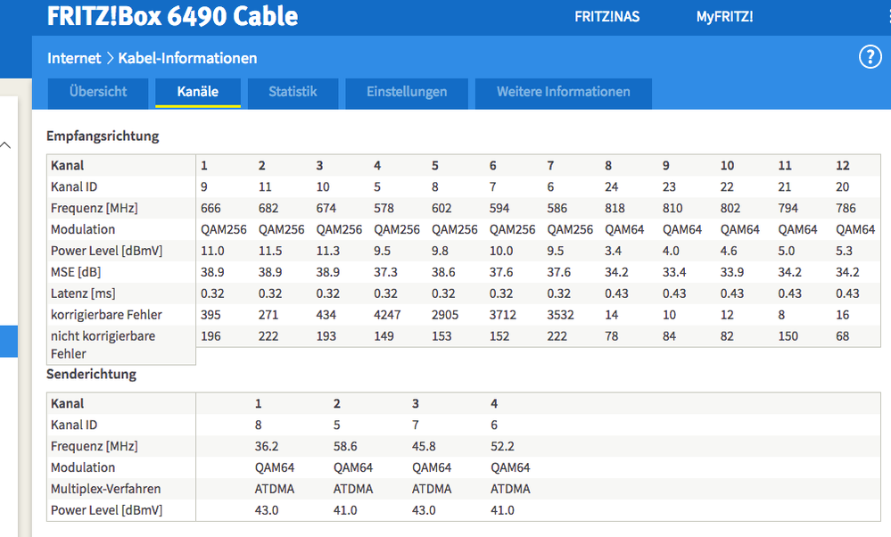Click MSE value 37.3
This screenshot has width=891, height=537.
[x=386, y=272]
